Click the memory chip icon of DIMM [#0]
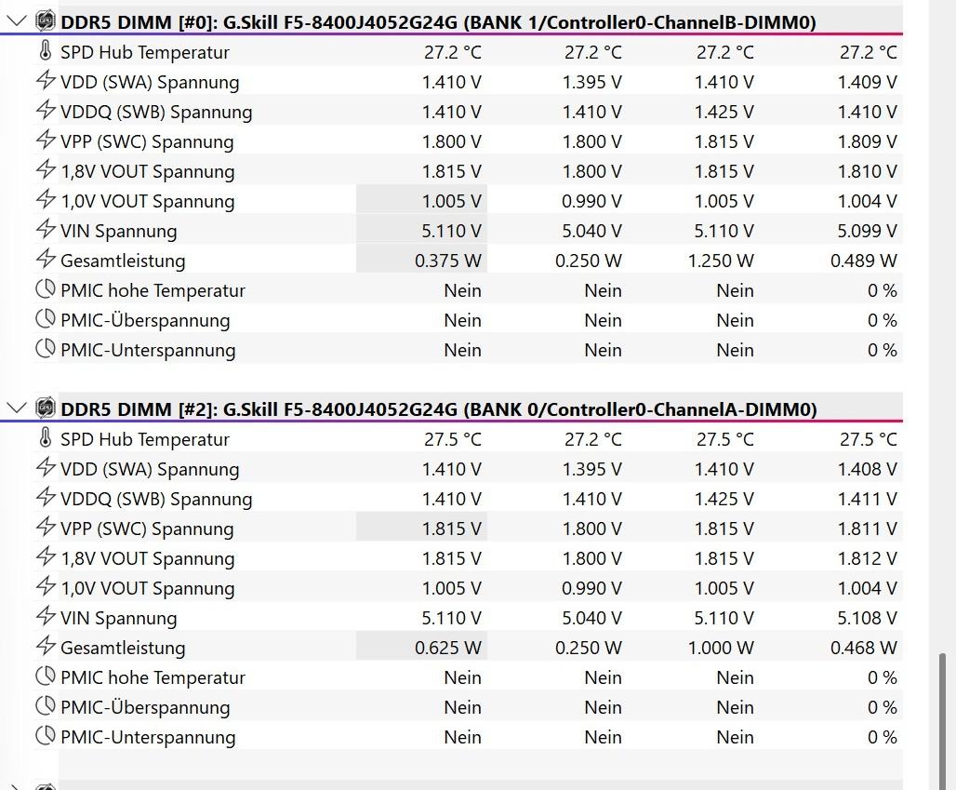This screenshot has height=790, width=956. point(45,21)
